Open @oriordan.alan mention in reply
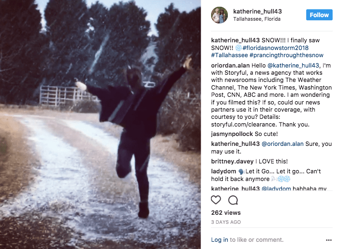This screenshot has width=341, height=249. click(282, 144)
